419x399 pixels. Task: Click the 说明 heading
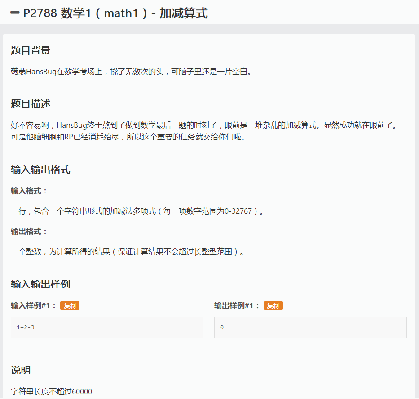pos(21,370)
